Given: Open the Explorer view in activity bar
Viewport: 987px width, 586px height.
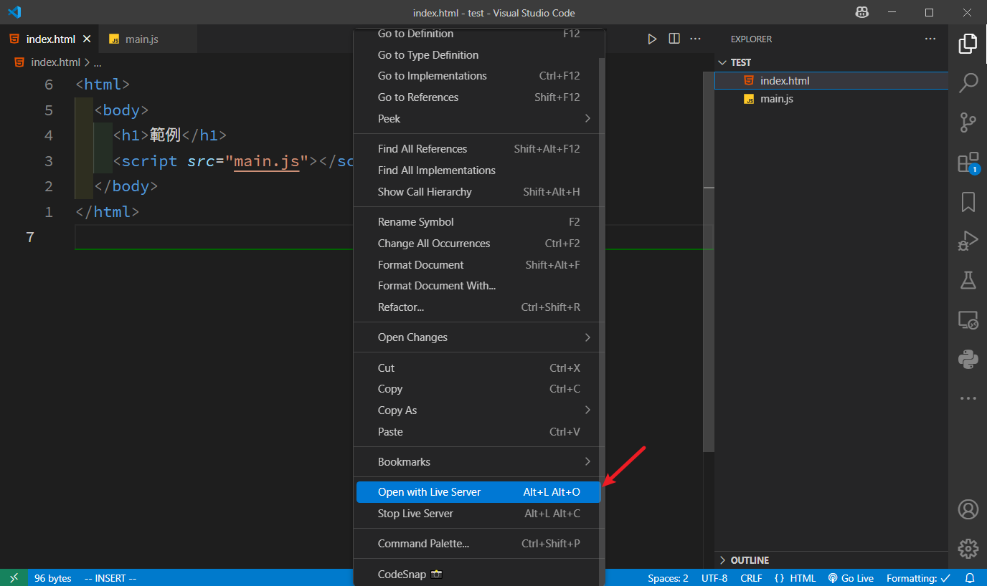Looking at the screenshot, I should click(x=968, y=44).
